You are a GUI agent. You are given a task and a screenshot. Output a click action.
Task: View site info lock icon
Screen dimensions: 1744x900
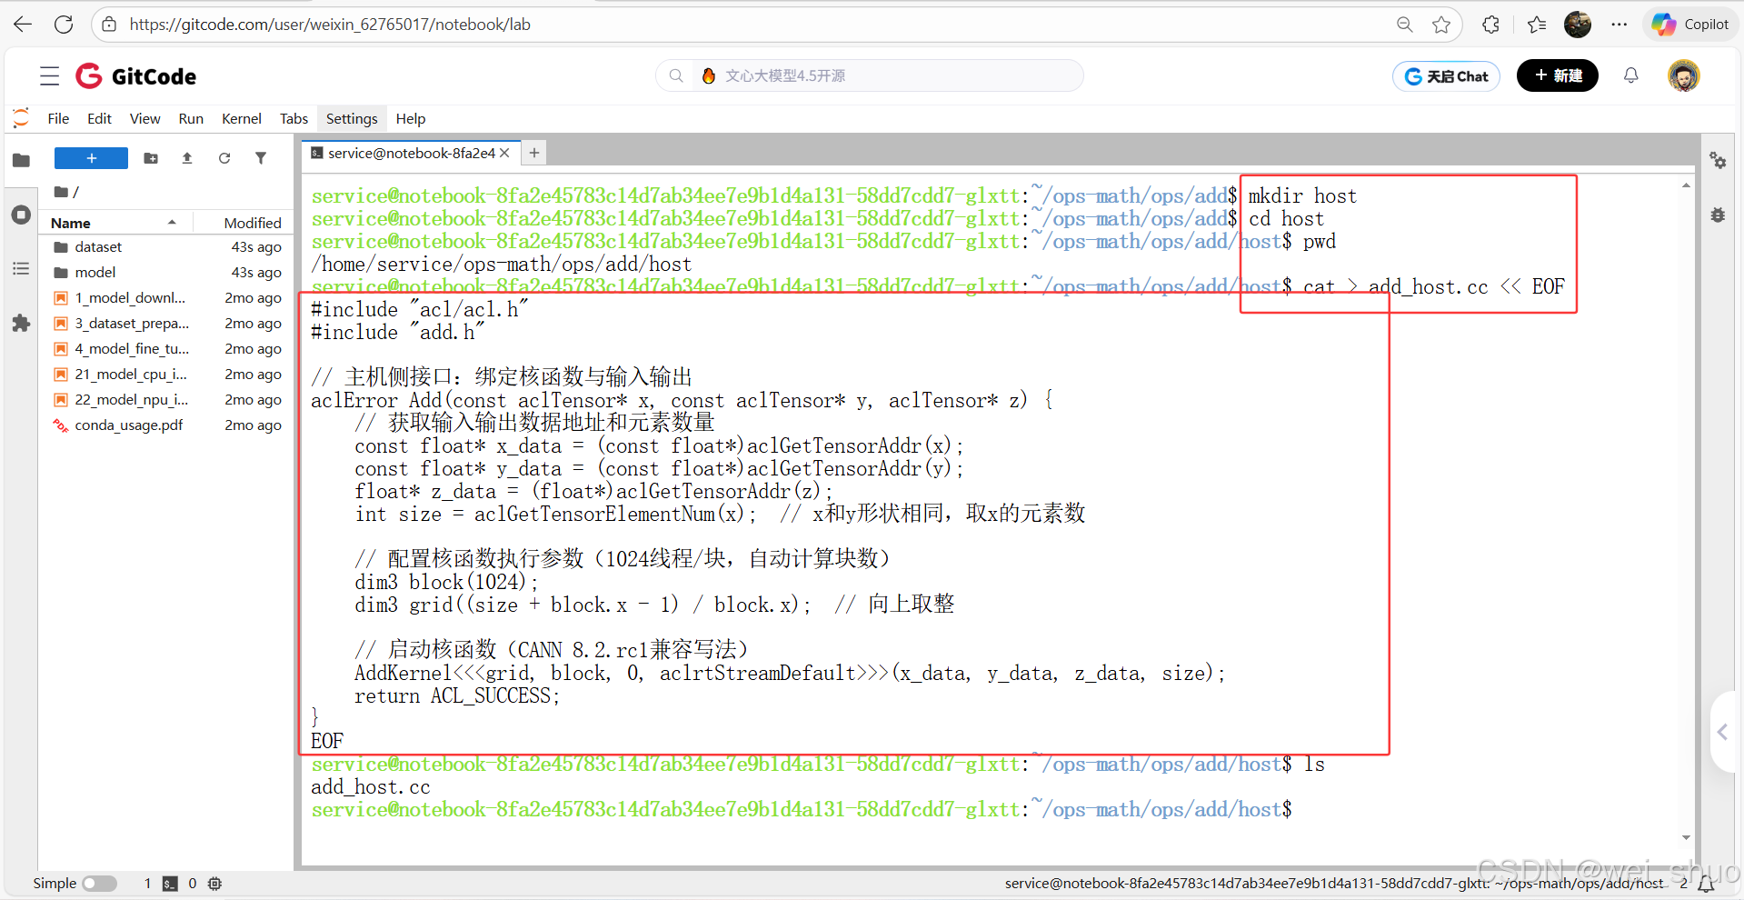click(109, 25)
